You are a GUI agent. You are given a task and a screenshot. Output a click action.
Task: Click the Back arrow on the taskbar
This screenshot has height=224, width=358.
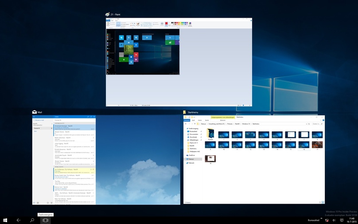19,220
